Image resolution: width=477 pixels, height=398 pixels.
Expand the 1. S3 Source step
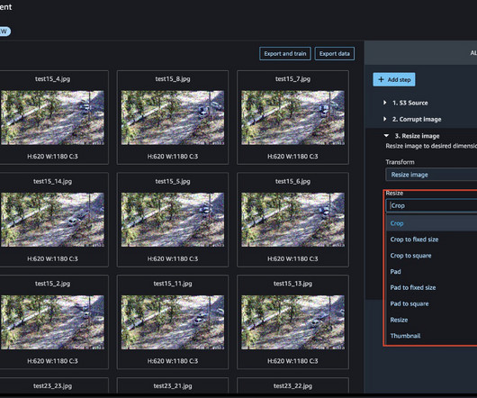(385, 103)
